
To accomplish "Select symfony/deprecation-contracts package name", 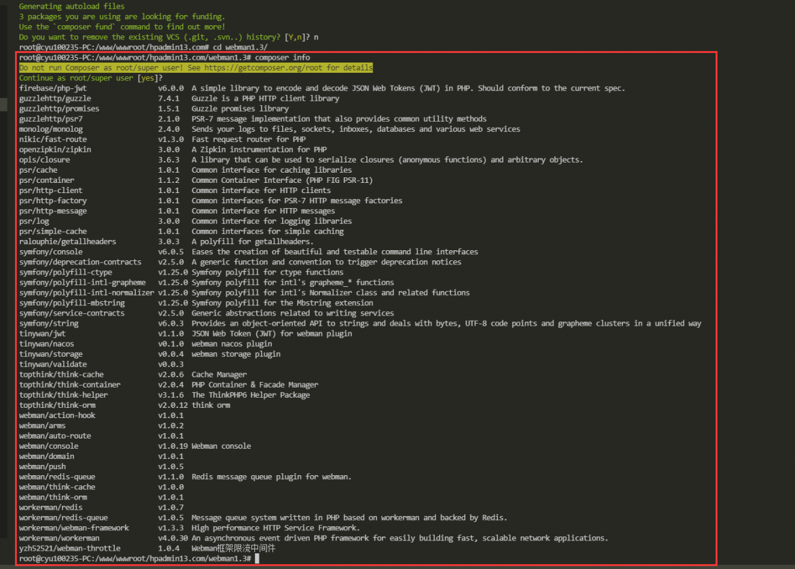I will (80, 262).
